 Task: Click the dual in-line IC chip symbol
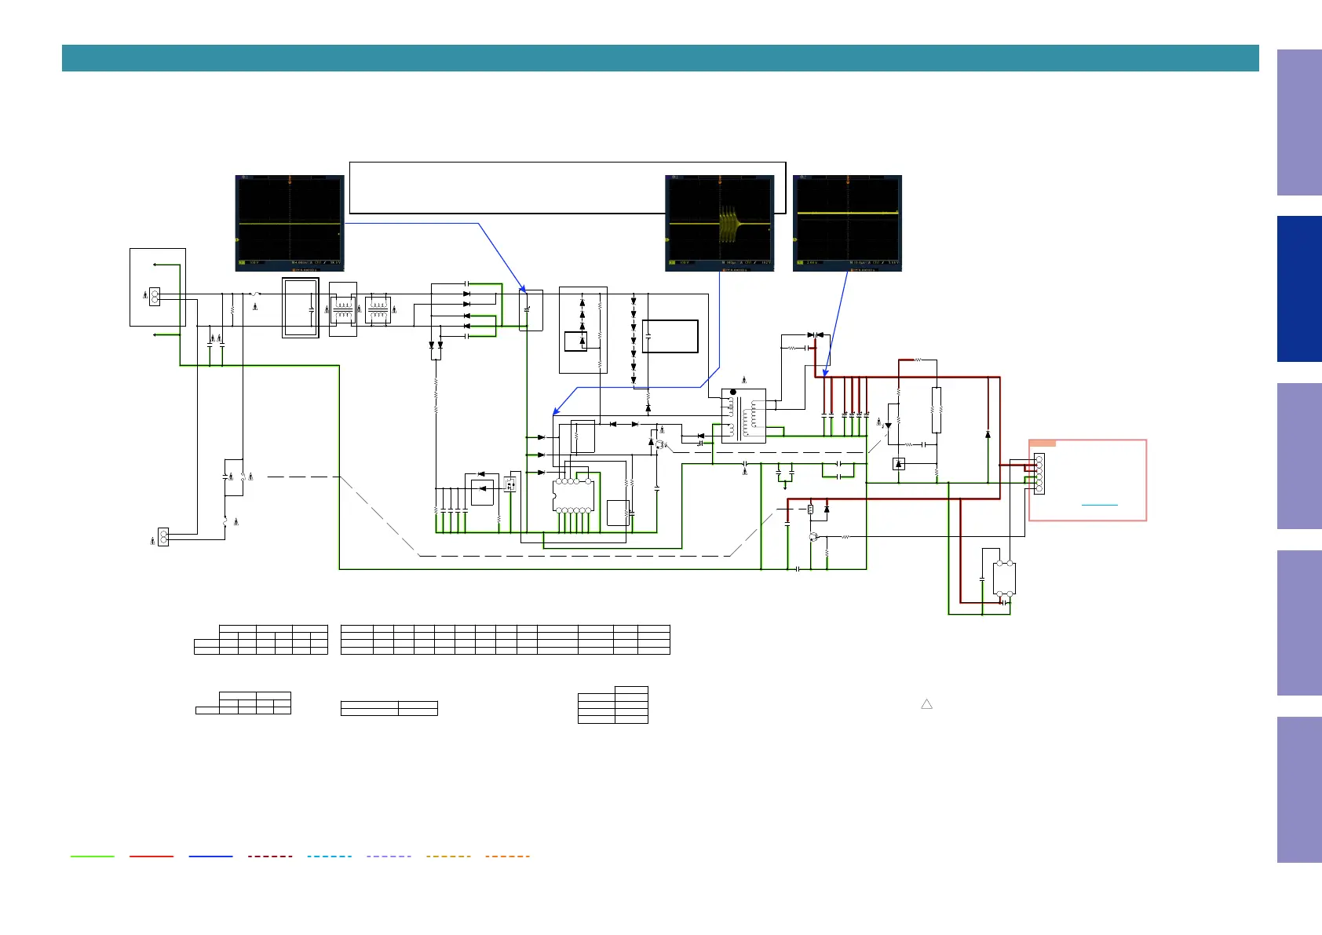[573, 495]
